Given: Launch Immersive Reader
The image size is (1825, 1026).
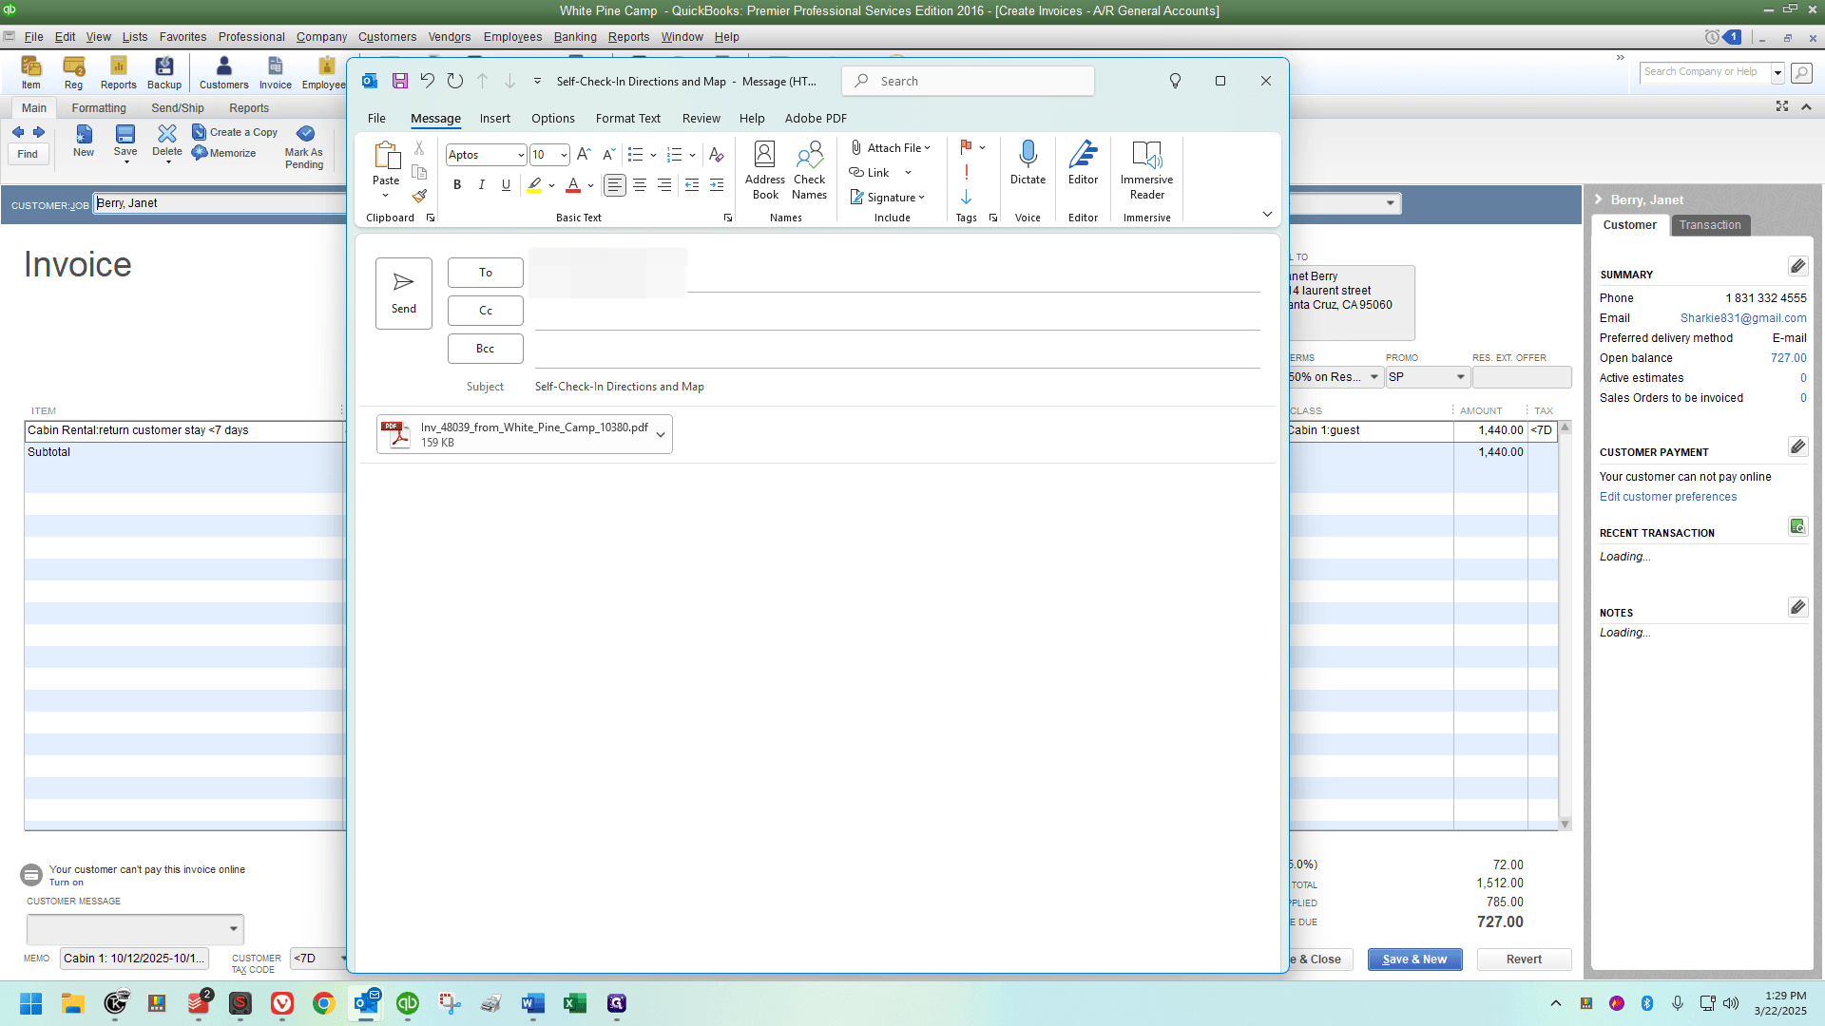Looking at the screenshot, I should [1146, 171].
